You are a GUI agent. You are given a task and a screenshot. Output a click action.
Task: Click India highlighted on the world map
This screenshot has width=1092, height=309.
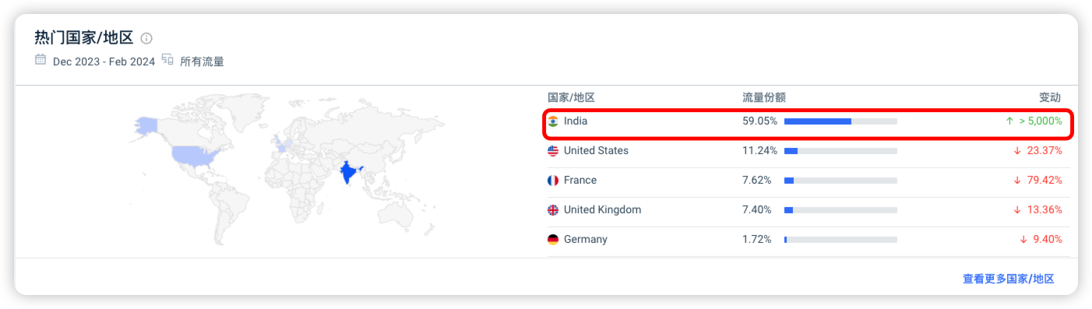pyautogui.click(x=347, y=173)
